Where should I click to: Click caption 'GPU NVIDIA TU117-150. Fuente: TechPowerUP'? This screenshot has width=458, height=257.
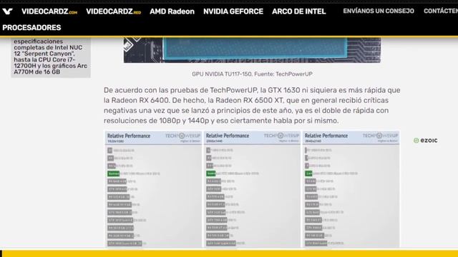tap(252, 74)
